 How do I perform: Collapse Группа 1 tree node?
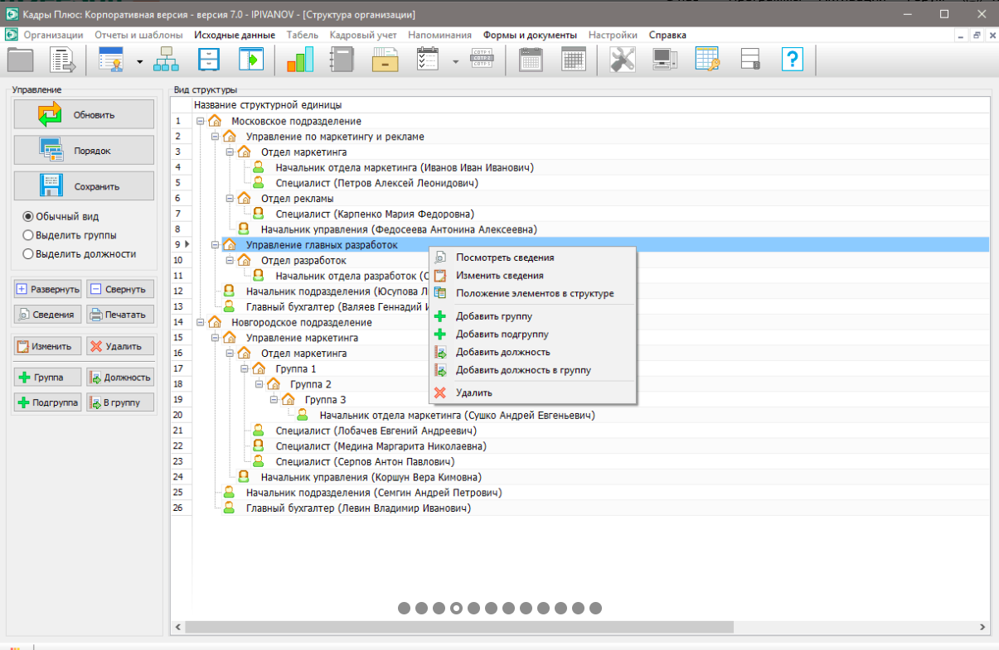[x=245, y=368]
